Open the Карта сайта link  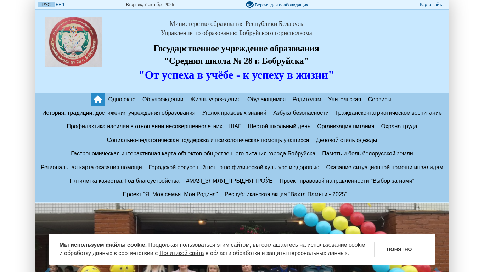pos(432,5)
